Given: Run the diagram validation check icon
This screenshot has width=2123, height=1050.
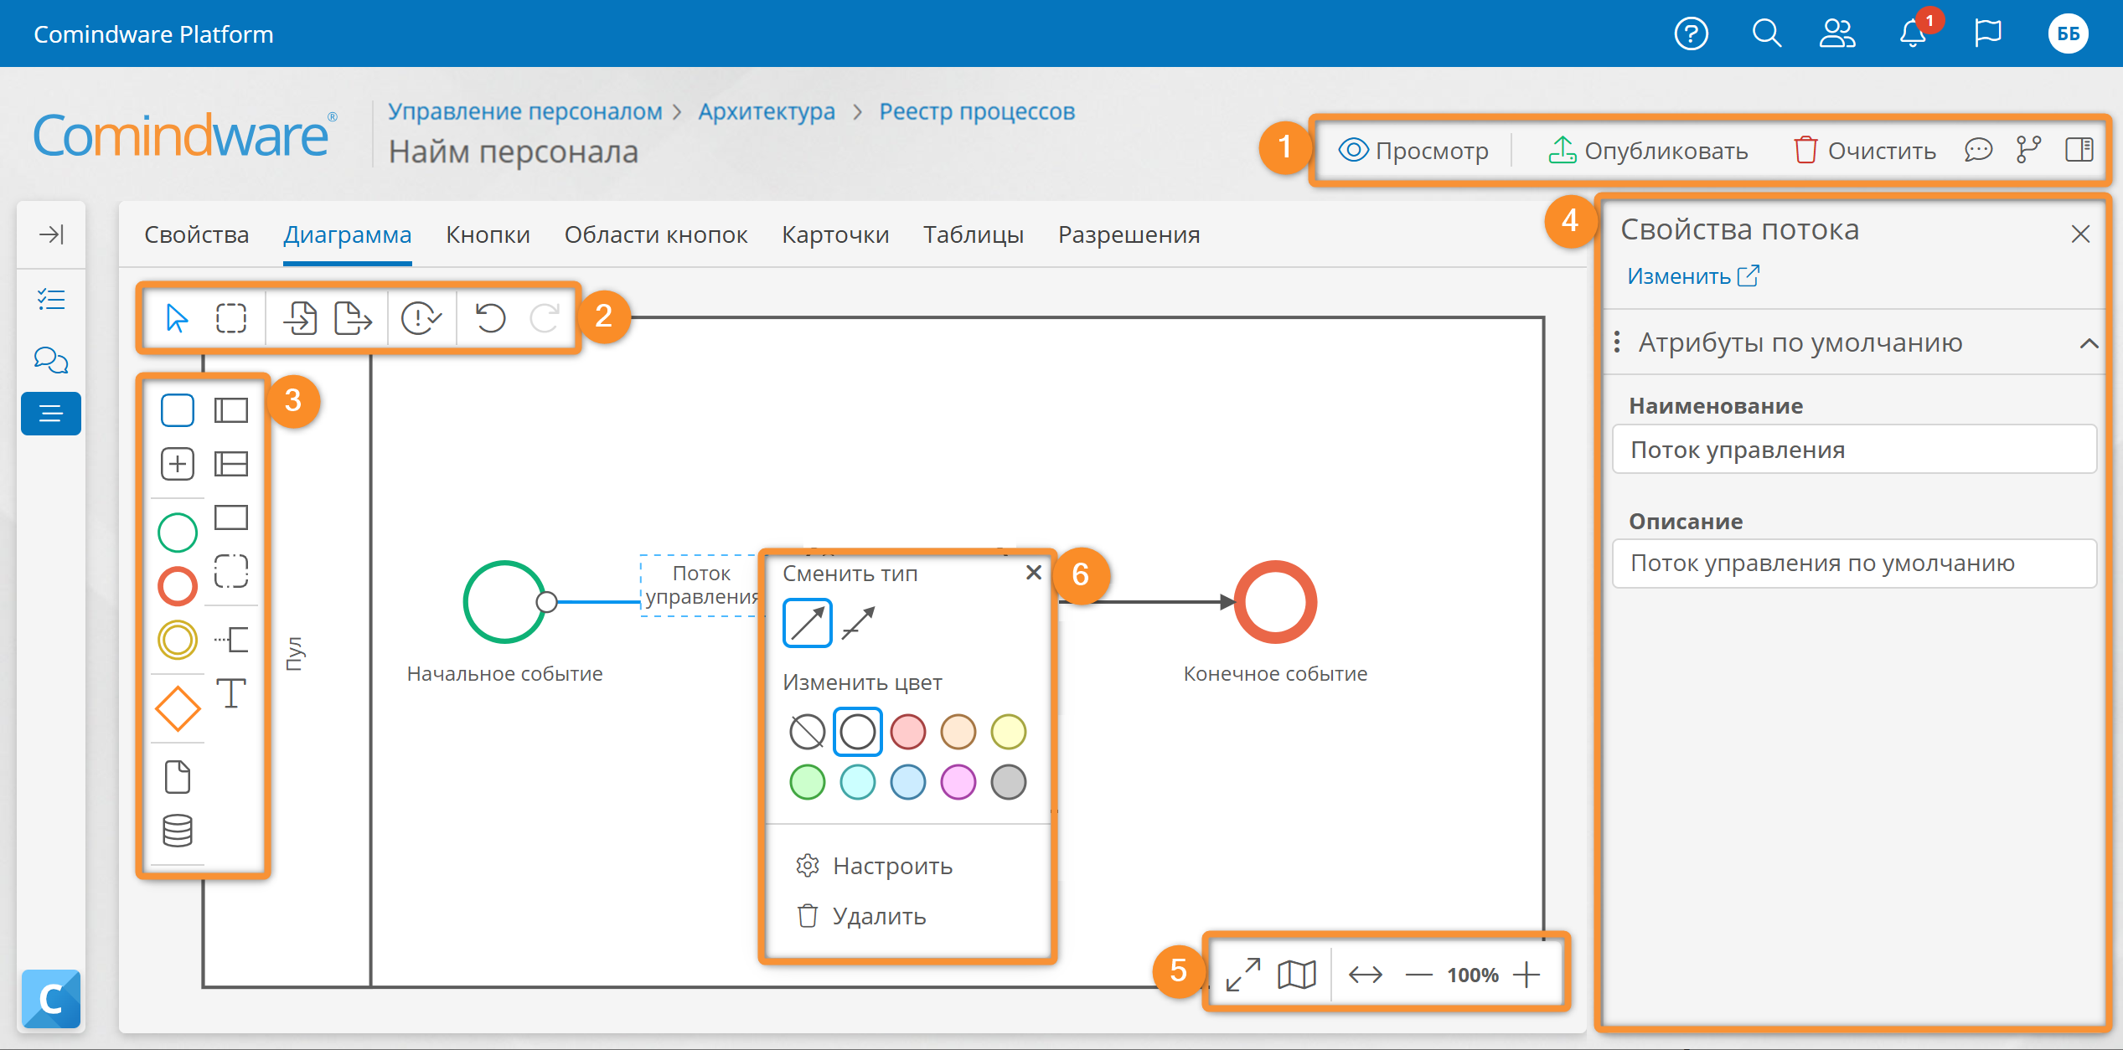Looking at the screenshot, I should point(421,319).
